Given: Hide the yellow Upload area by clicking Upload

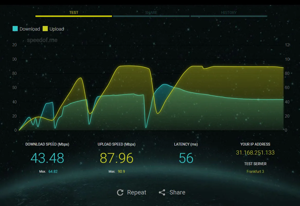Looking at the screenshot, I should point(56,29).
